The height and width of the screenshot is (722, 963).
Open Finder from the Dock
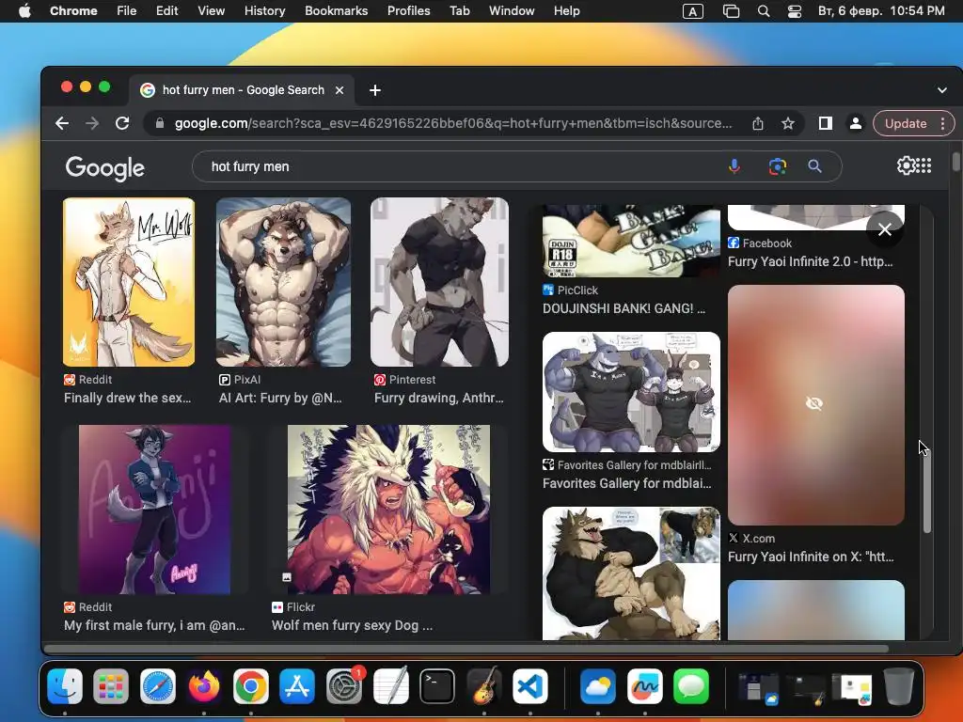(x=65, y=685)
